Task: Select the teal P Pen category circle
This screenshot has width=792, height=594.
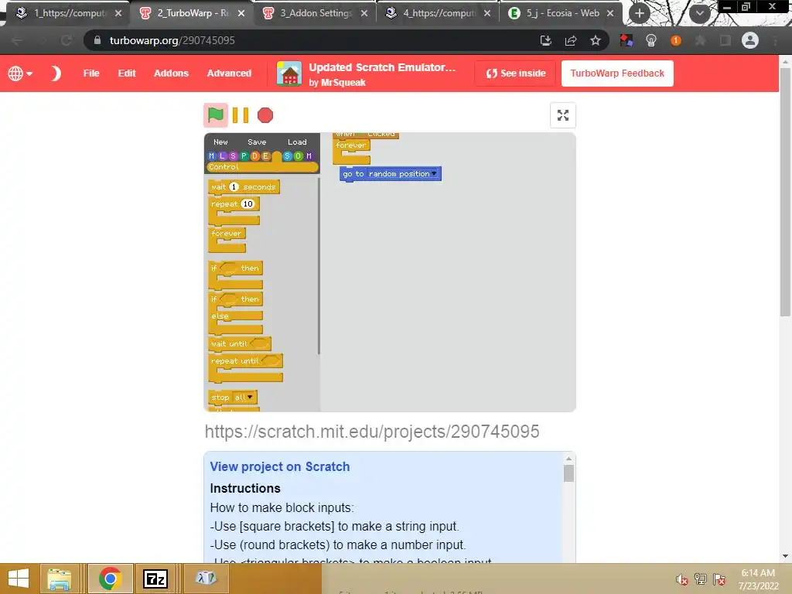Action: coord(244,156)
